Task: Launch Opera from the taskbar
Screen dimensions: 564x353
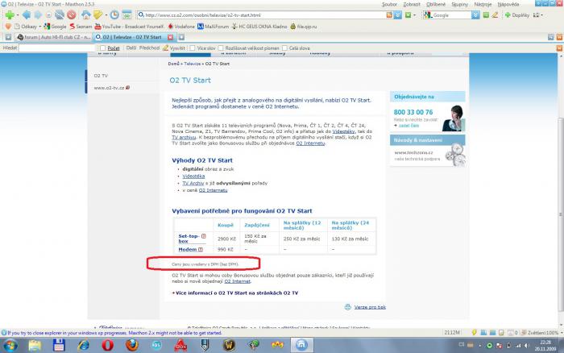Action: coord(107,345)
